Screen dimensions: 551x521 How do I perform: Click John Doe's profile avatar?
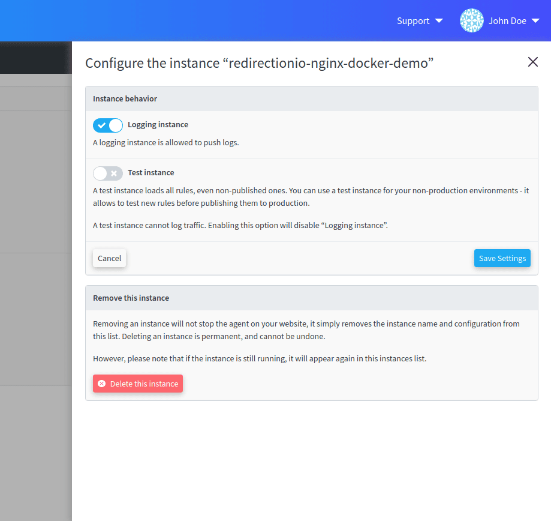pos(471,21)
